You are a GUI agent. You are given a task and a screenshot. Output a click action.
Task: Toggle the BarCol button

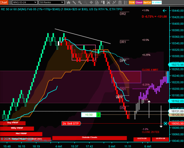pyautogui.click(x=147, y=2)
